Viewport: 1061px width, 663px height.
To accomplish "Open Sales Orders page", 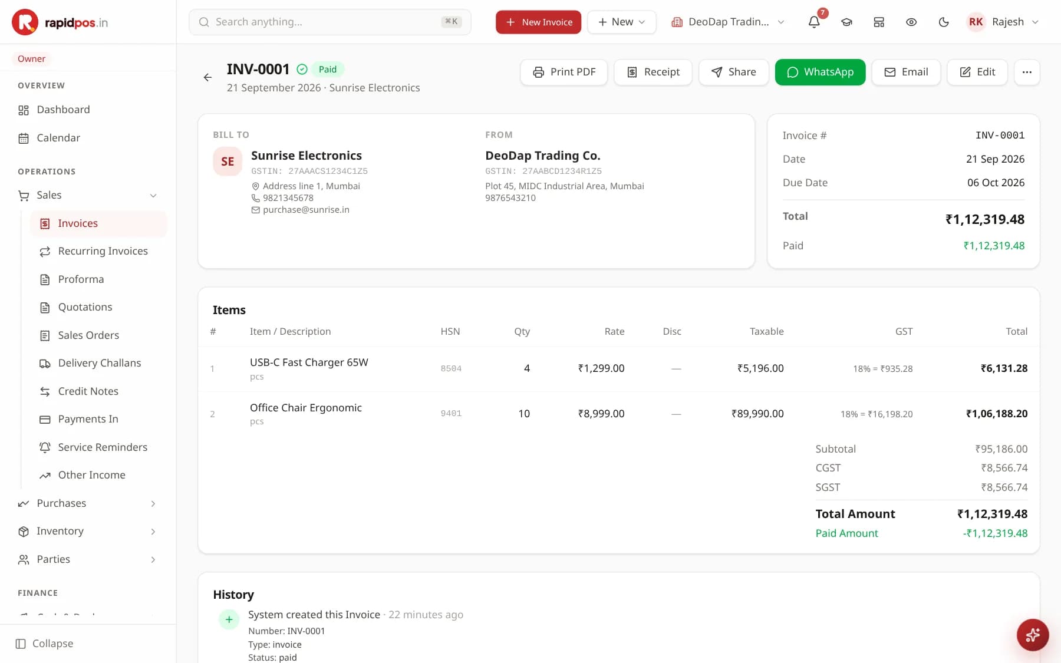I will (x=98, y=335).
